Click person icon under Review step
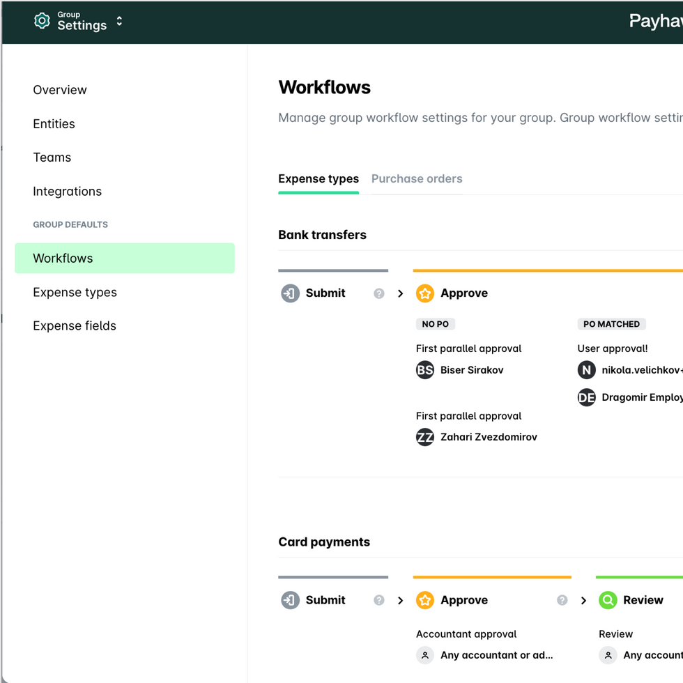 tap(608, 655)
